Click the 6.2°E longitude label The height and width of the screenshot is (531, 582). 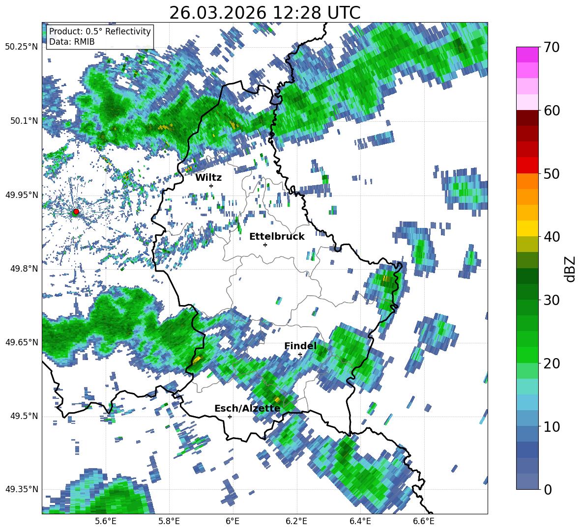(296, 521)
